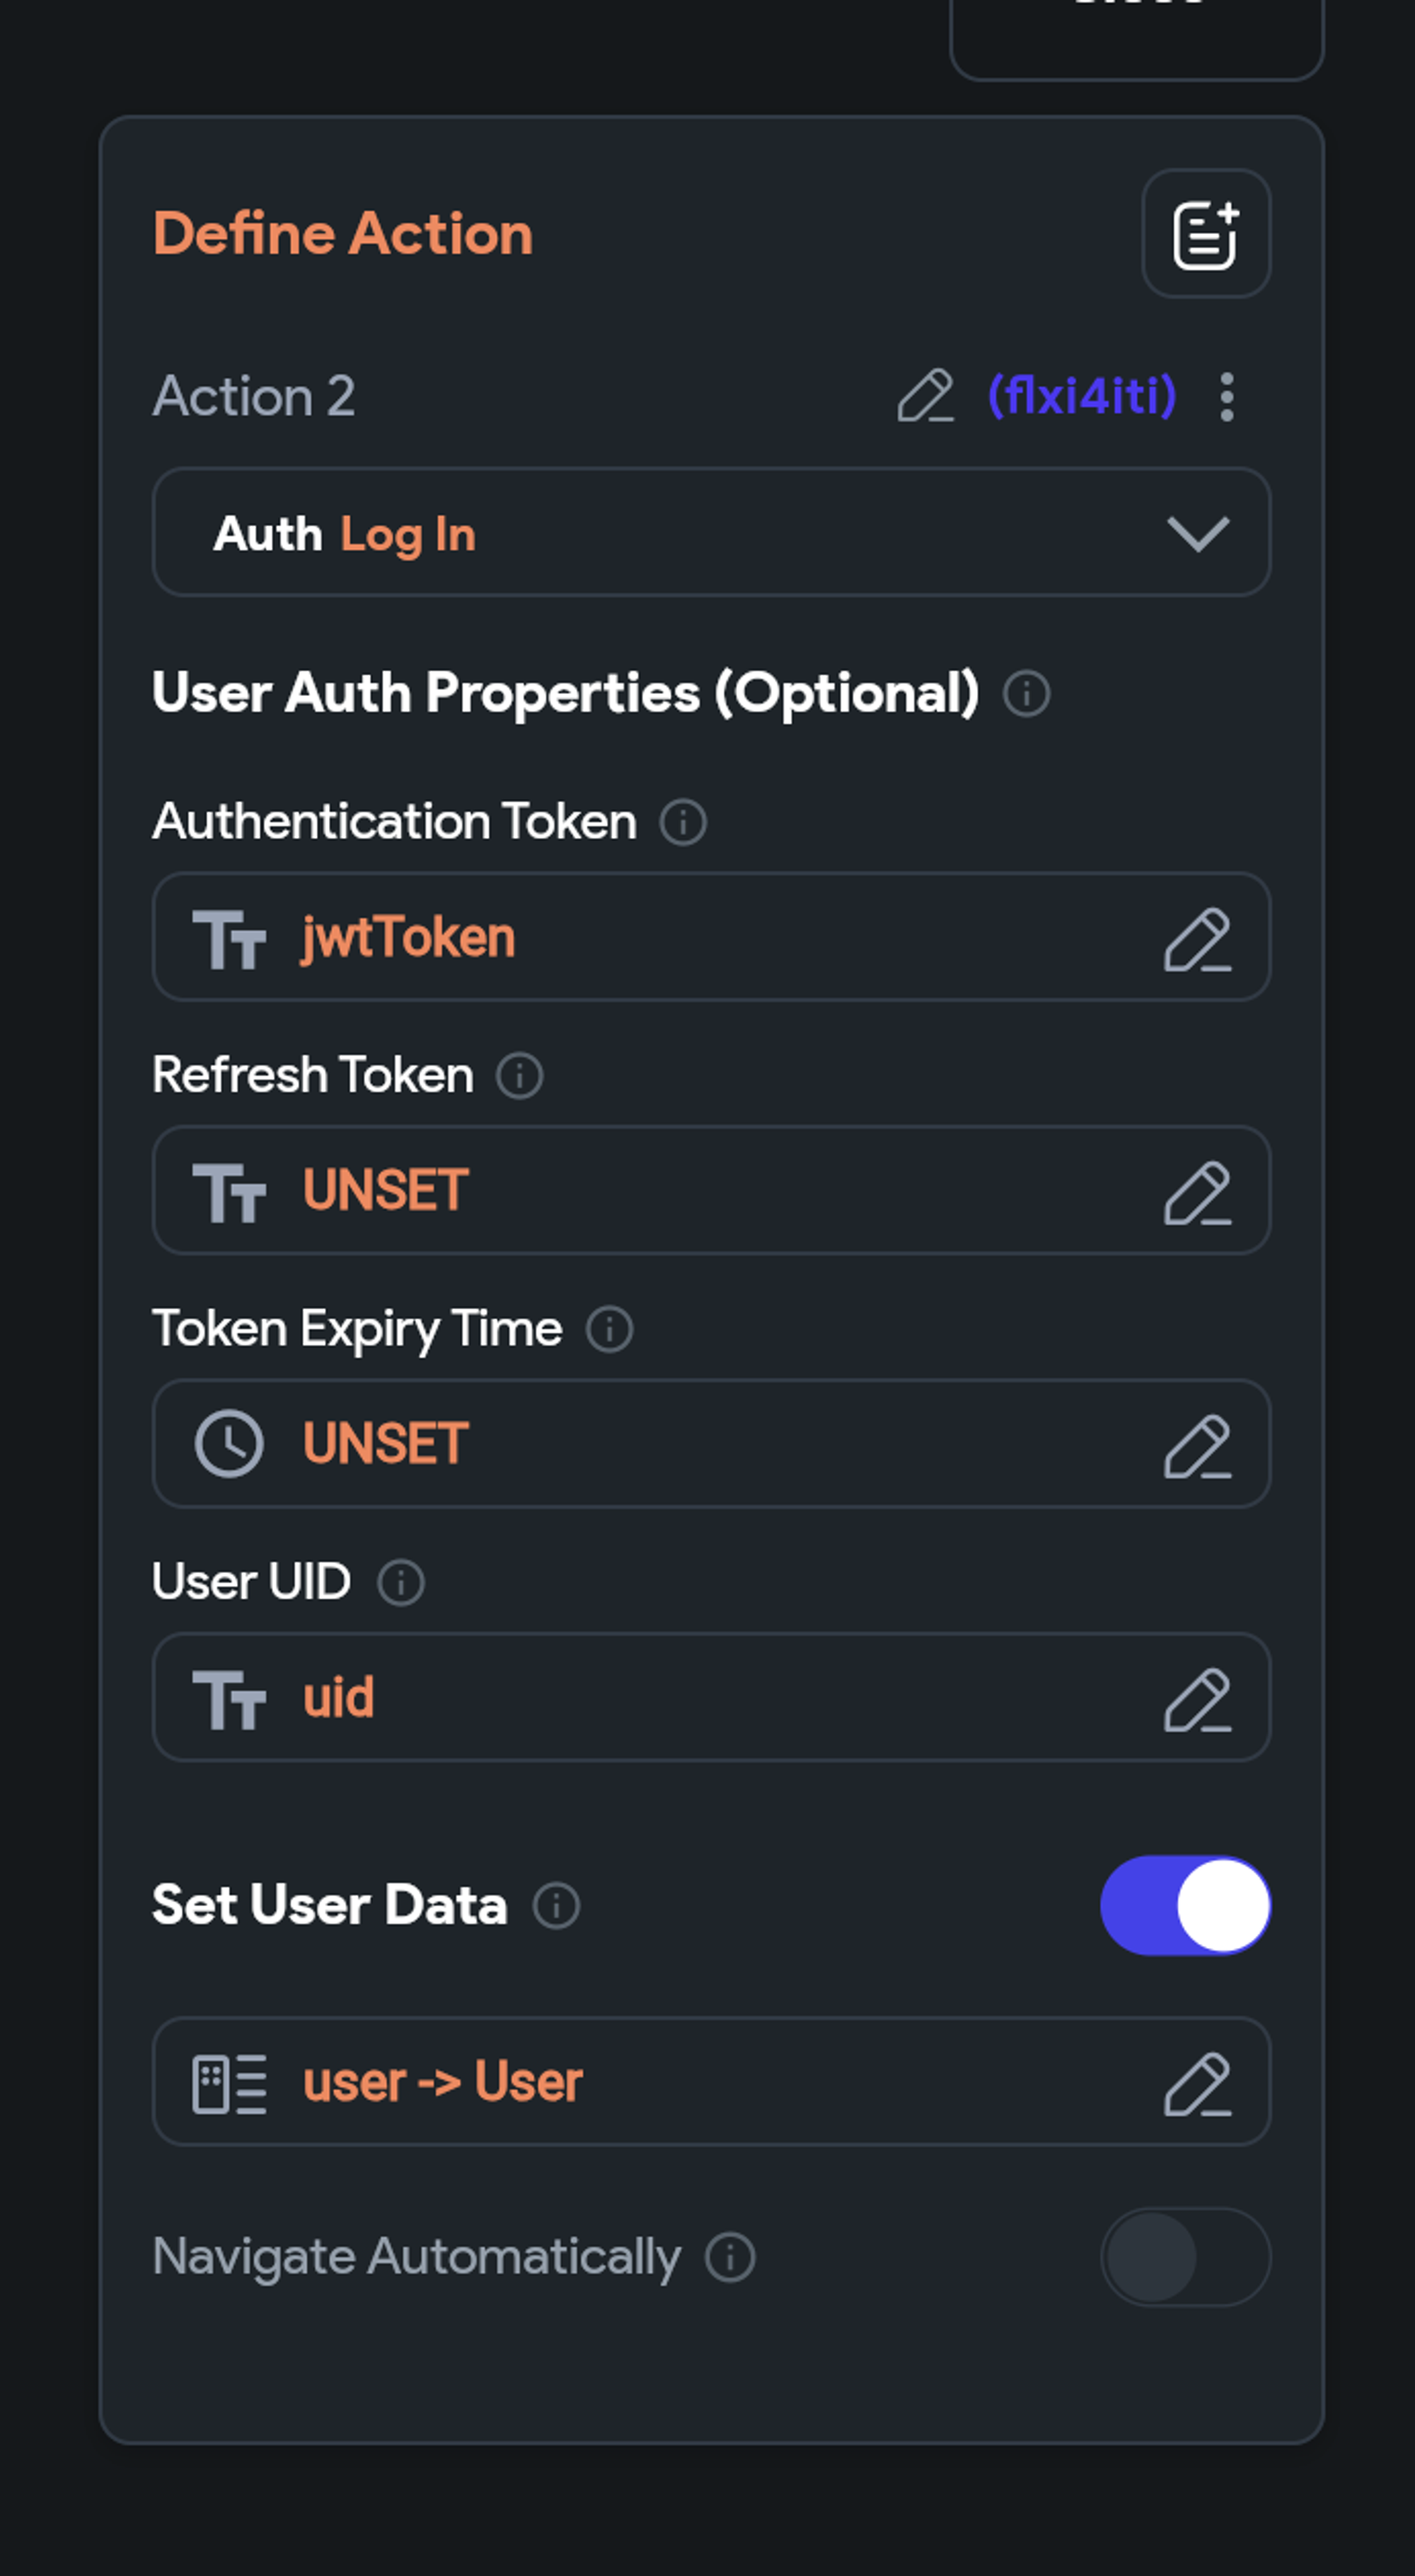This screenshot has width=1415, height=2576.
Task: Select the jwtToken Authentication Token field
Action: (x=711, y=937)
